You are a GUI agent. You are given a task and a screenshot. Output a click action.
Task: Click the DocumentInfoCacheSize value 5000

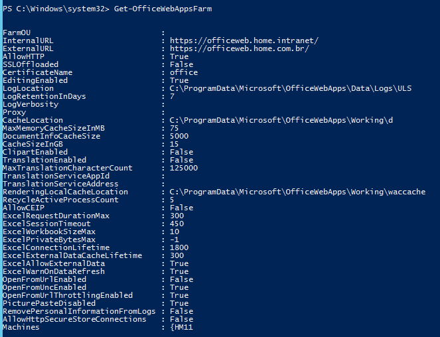click(179, 136)
